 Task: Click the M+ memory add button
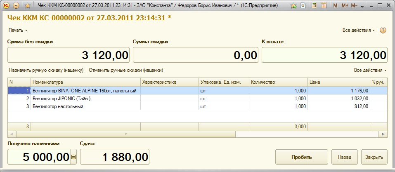pos(345,5)
